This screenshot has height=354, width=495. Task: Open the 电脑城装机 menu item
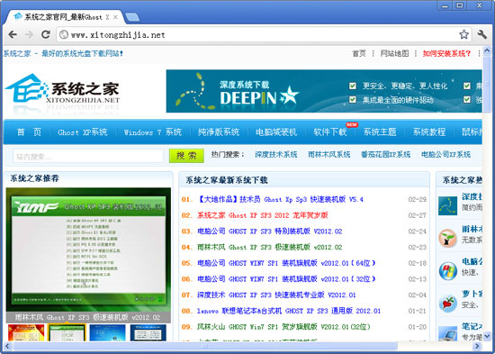pyautogui.click(x=276, y=132)
